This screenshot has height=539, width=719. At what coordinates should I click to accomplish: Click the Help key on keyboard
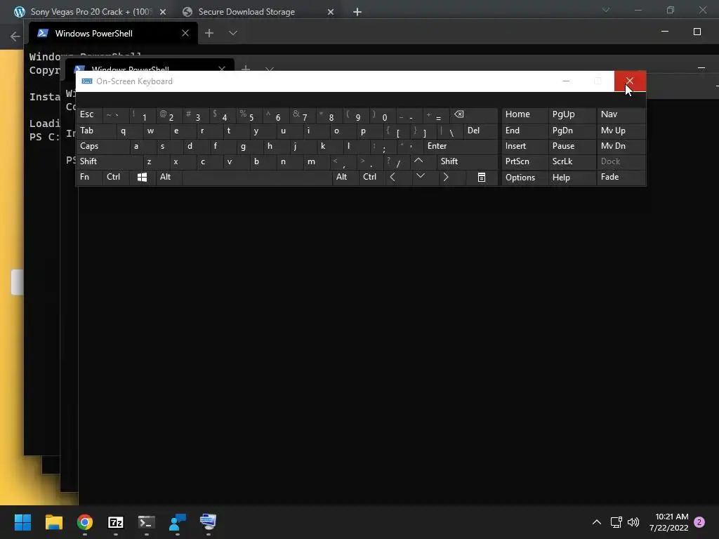(572, 178)
